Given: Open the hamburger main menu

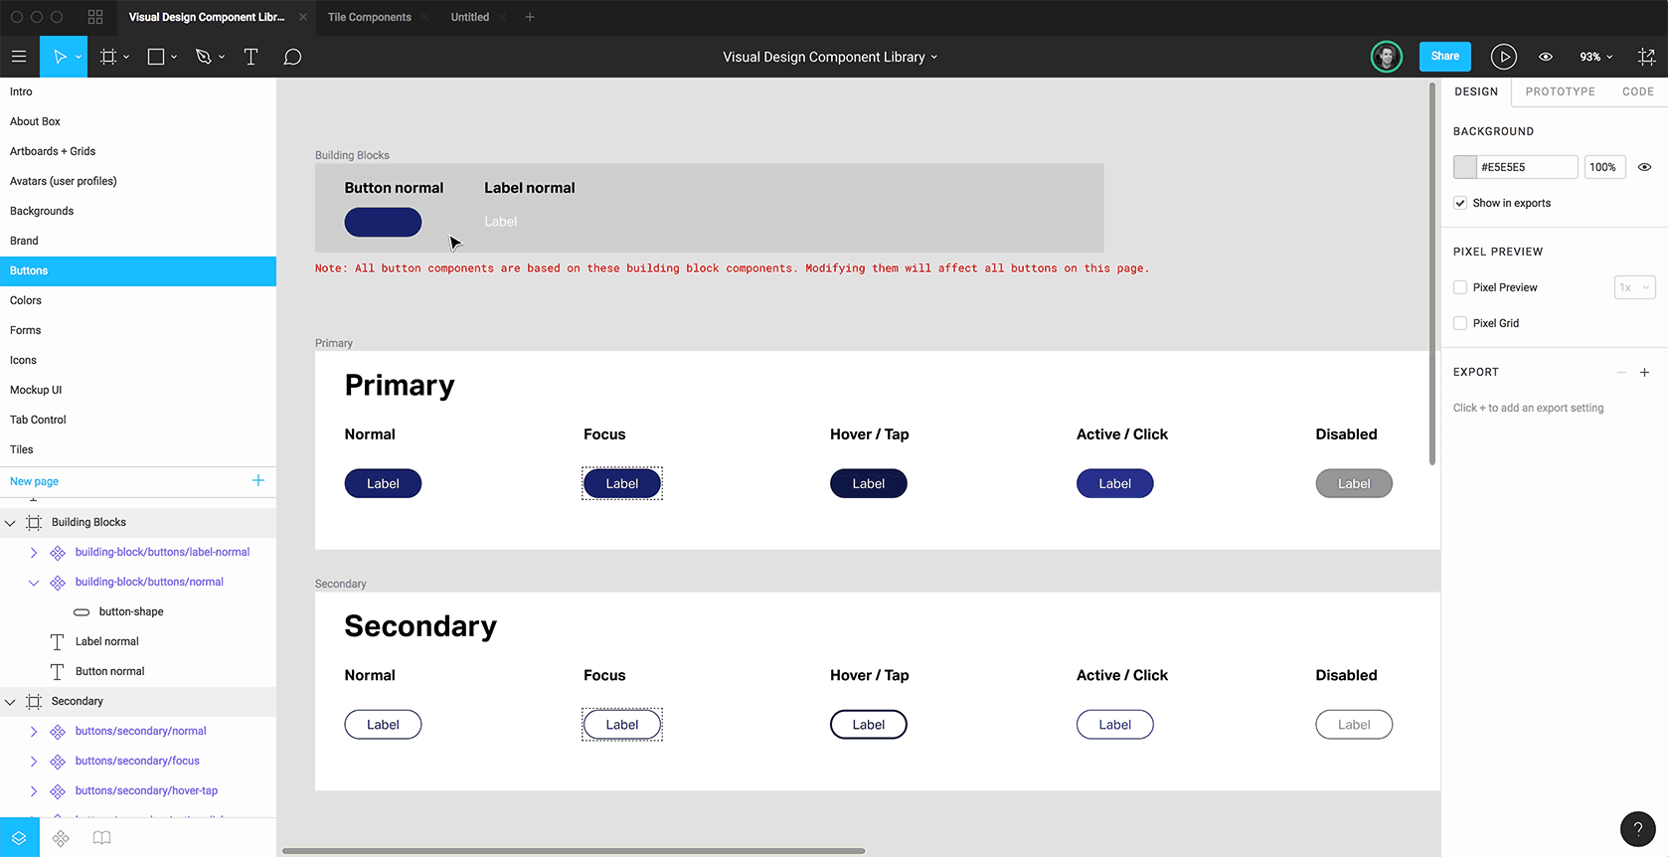Looking at the screenshot, I should point(19,57).
